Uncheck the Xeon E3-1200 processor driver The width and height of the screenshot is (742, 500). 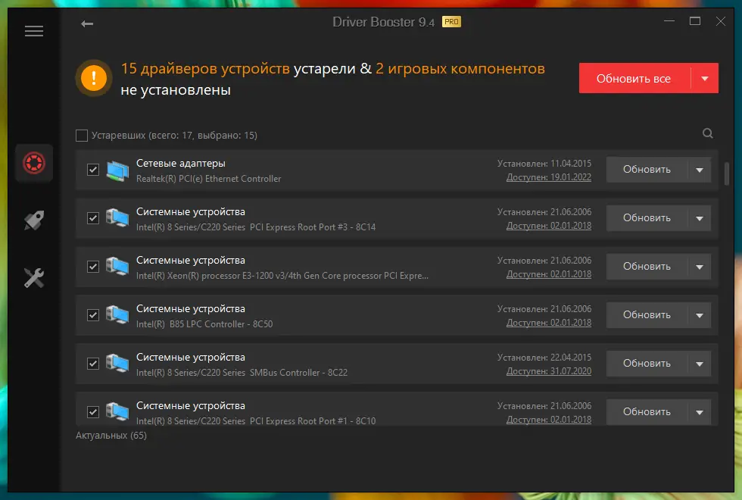point(93,267)
